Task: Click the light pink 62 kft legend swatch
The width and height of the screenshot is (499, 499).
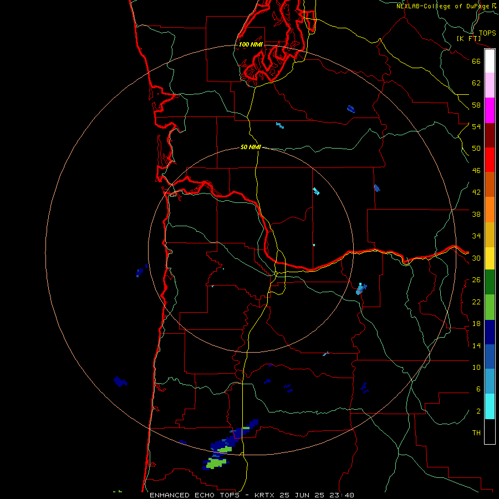Action: click(x=490, y=85)
